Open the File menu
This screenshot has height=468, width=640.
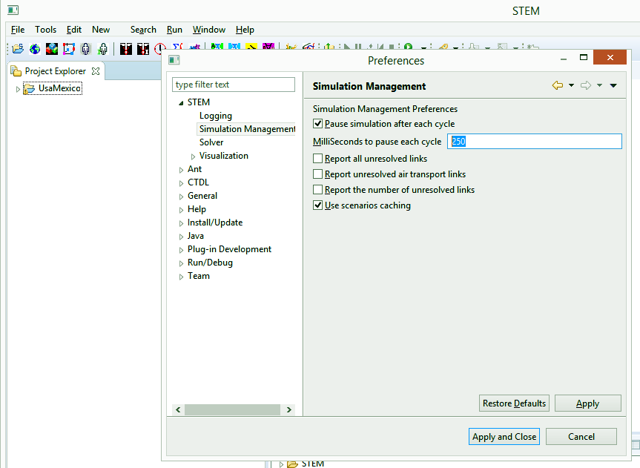(x=18, y=30)
